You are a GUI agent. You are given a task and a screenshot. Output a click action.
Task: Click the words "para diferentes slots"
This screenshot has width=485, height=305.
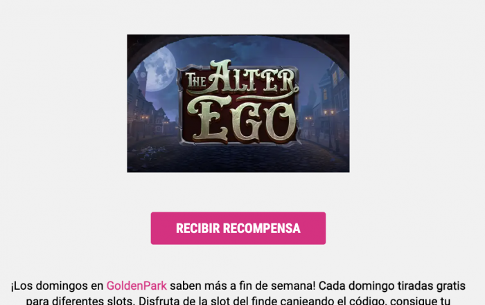80,301
